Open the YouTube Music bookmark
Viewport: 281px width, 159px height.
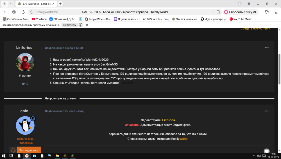coord(241,19)
